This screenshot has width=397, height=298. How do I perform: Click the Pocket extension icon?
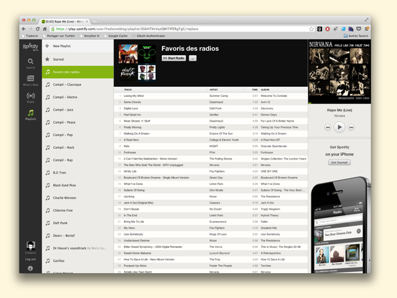pos(359,29)
